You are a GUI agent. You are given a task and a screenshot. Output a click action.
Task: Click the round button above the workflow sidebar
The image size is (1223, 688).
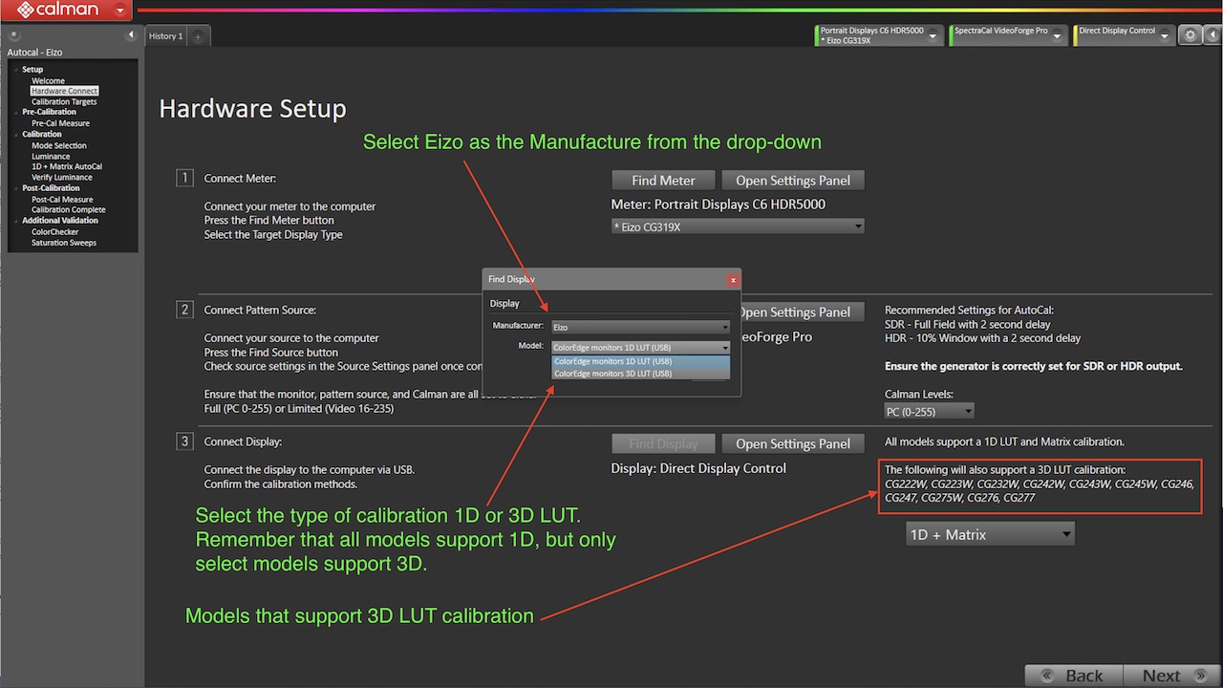pyautogui.click(x=13, y=35)
